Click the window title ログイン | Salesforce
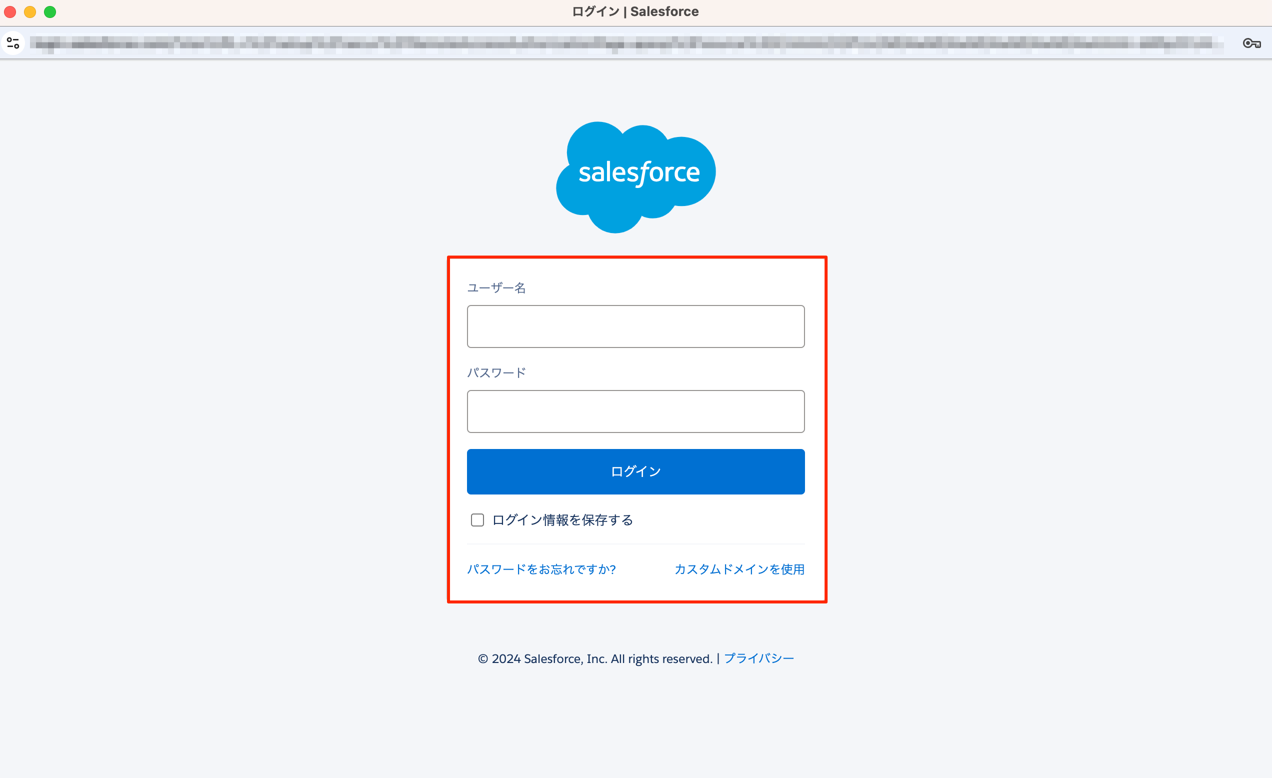 (x=635, y=12)
